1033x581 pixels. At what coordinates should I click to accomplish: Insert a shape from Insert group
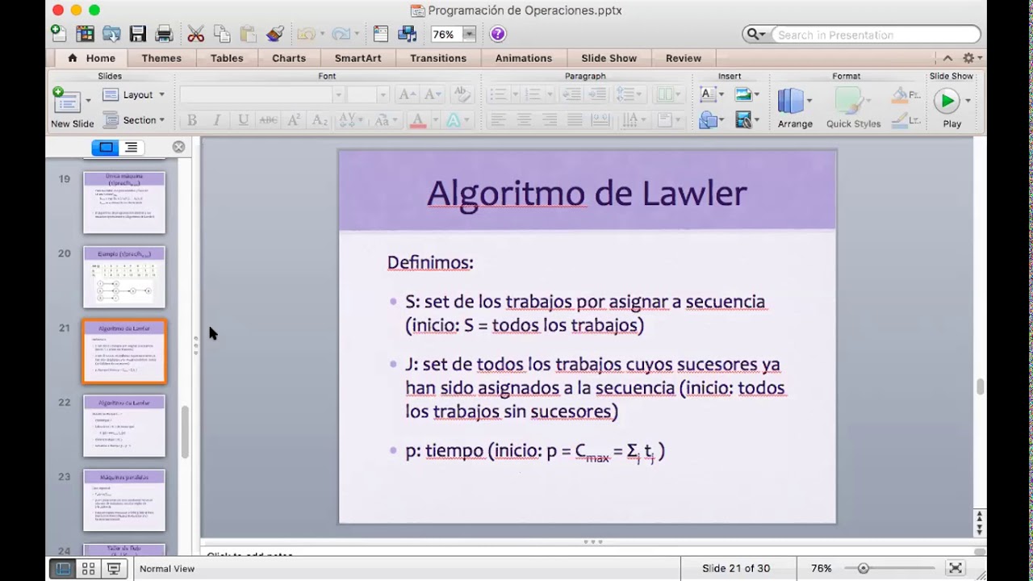click(x=708, y=120)
